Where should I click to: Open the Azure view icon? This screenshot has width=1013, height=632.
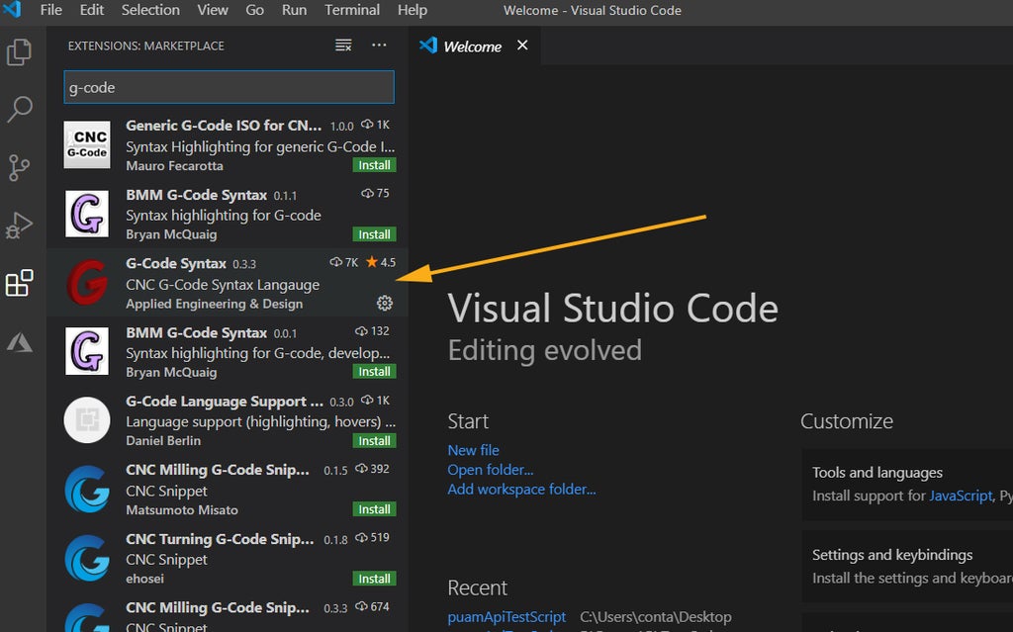click(x=20, y=342)
